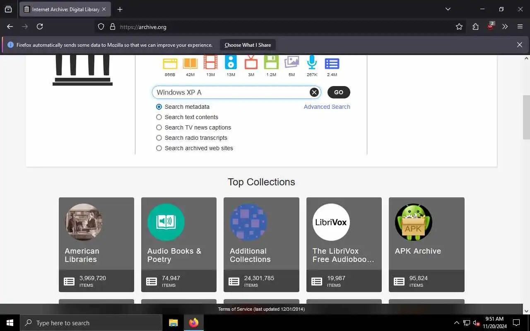530x331 pixels.
Task: Click the GO search button
Action: (339, 92)
